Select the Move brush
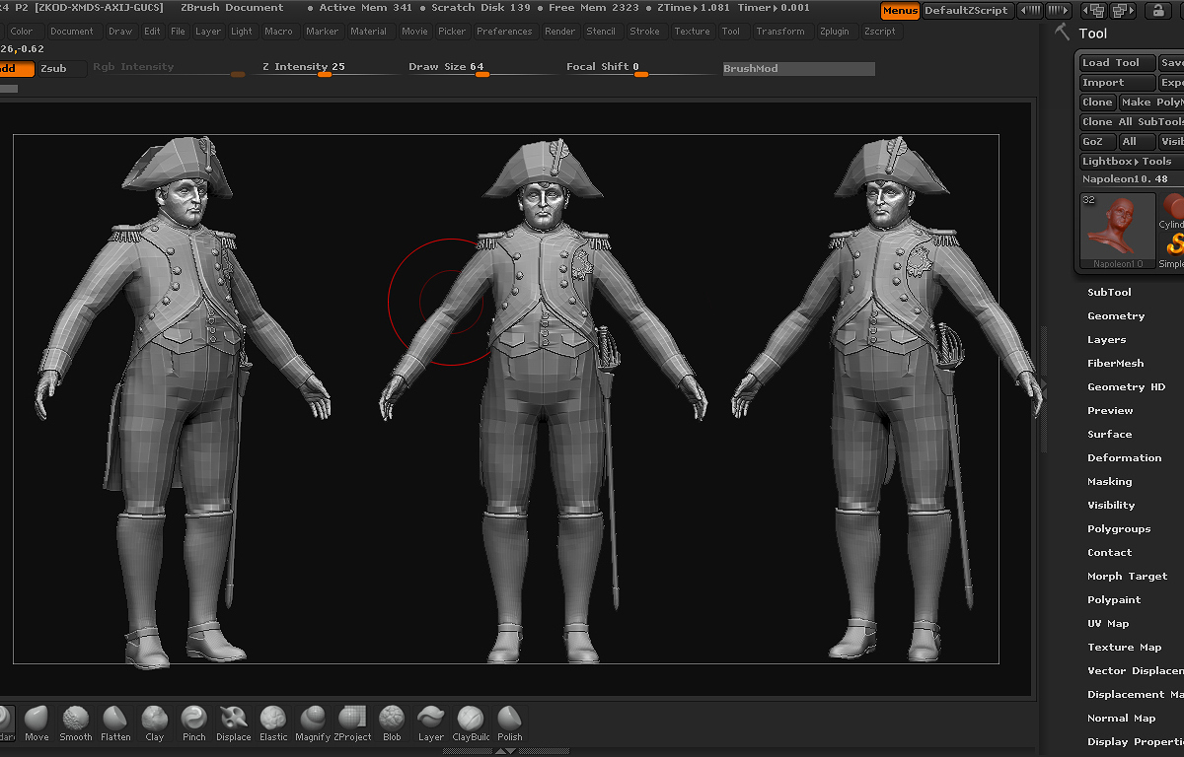Screen dimensions: 1184x757 tap(37, 724)
